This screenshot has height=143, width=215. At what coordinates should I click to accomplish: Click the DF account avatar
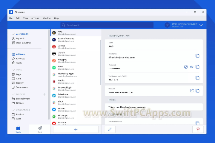pos(167,25)
